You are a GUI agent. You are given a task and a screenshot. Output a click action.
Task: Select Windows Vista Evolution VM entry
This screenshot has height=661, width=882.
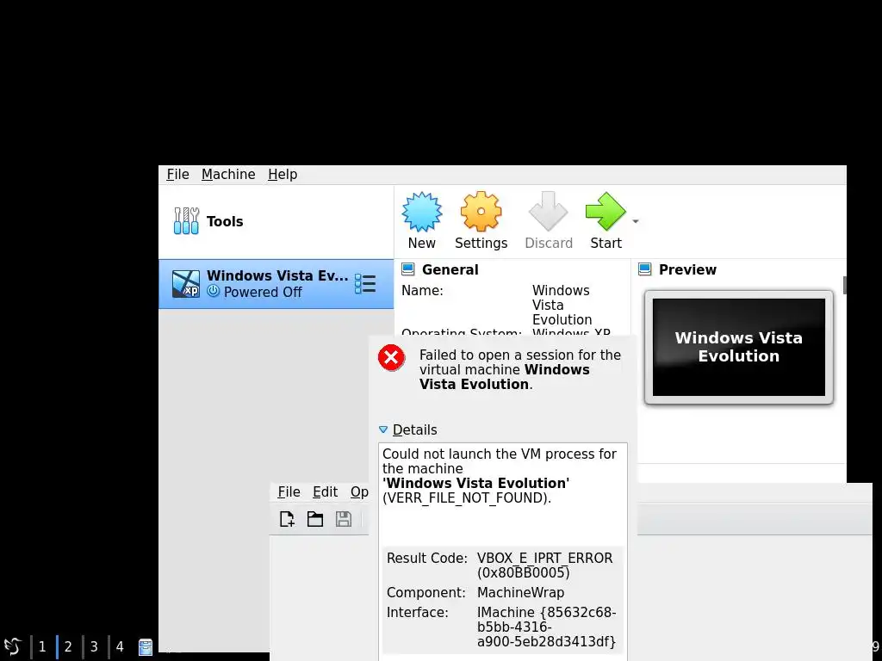(276, 284)
